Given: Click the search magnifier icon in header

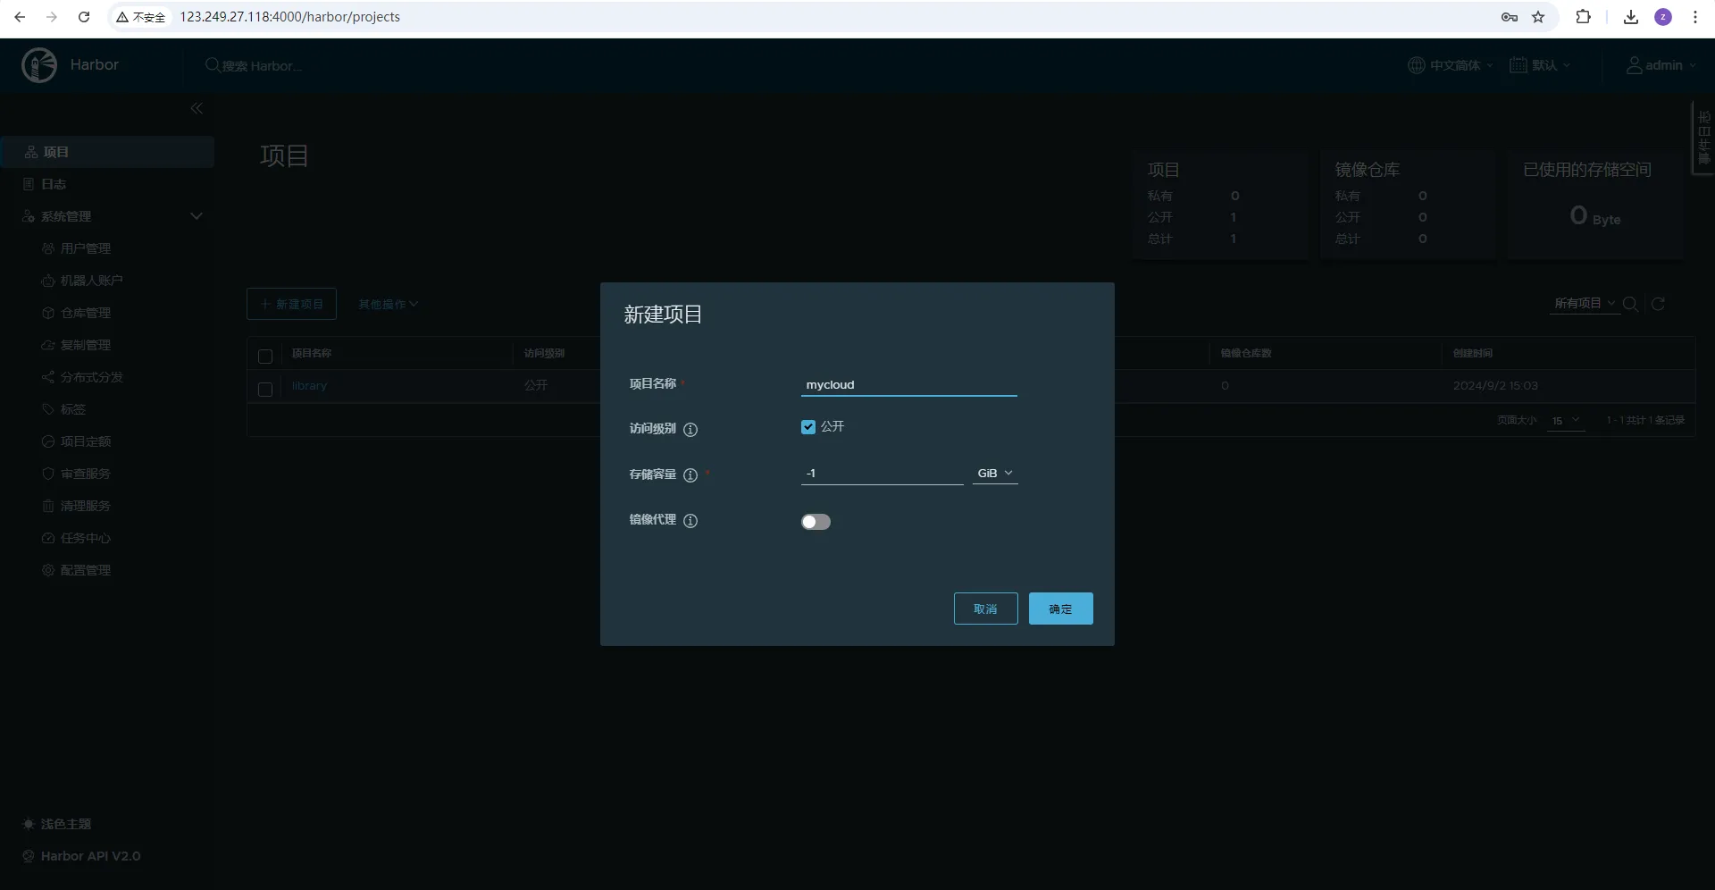Looking at the screenshot, I should click(213, 65).
